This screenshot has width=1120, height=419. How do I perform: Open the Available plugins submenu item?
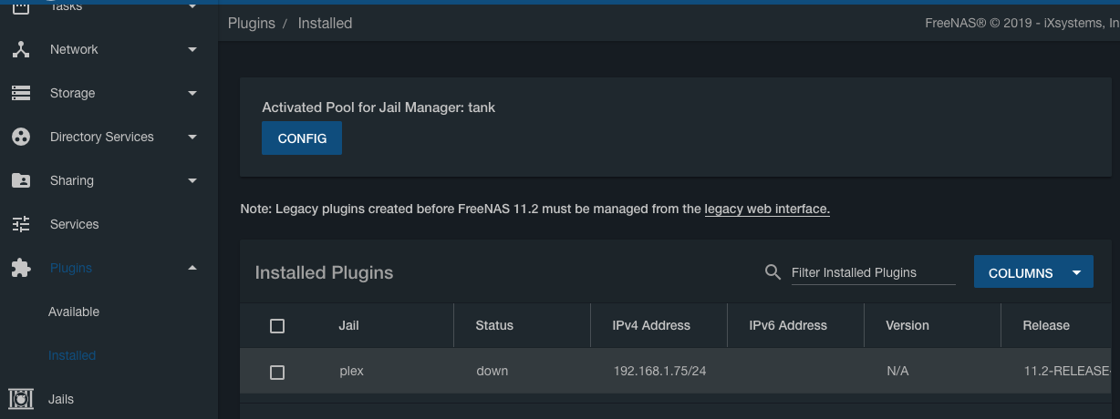tap(74, 312)
